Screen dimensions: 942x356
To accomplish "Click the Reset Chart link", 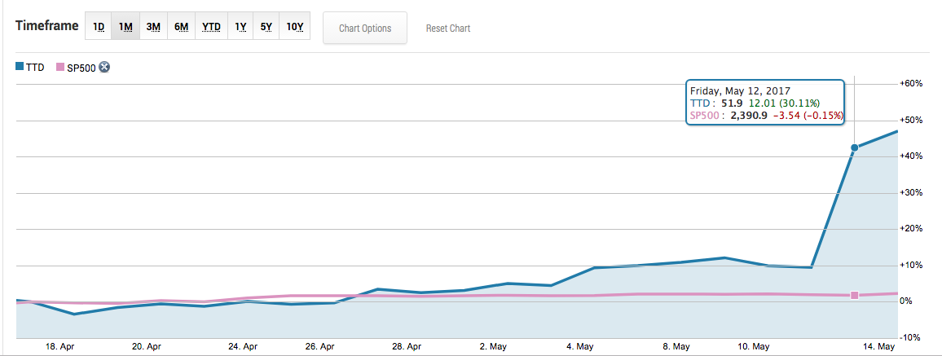I will [x=448, y=29].
